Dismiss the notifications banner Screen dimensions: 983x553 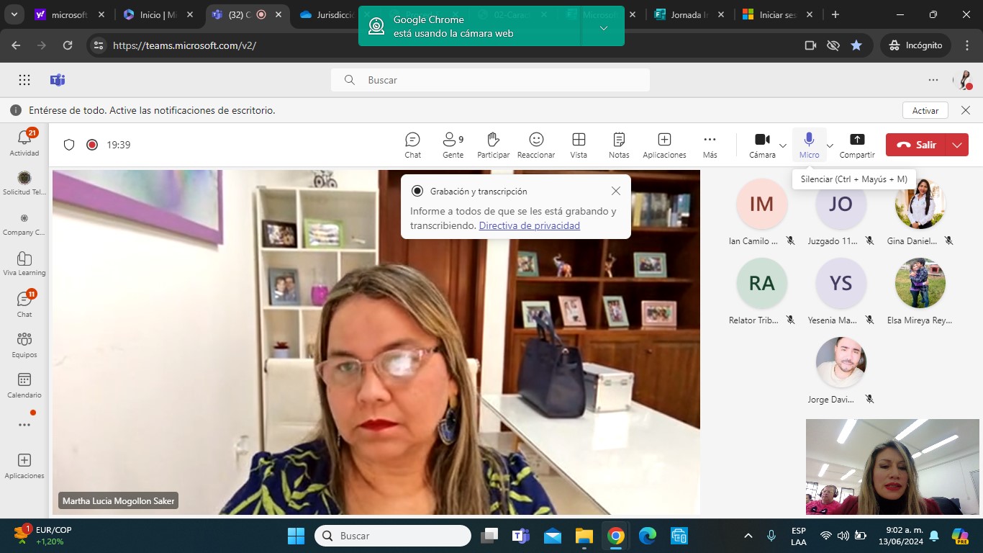tap(966, 110)
